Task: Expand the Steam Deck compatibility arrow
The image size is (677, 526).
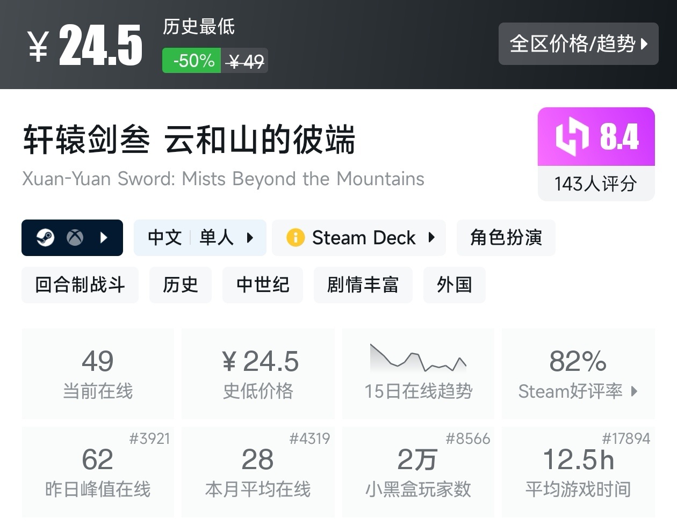Action: [431, 237]
